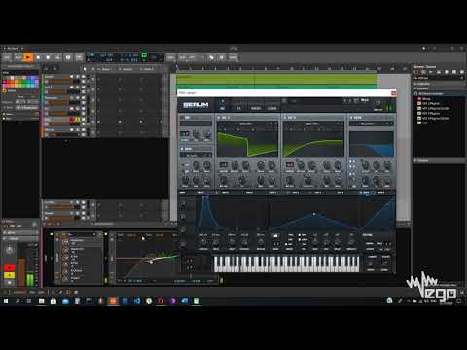Viewport: 467px width, 350px height.
Task: Click the curve handle in the device editor
Action: [151, 262]
